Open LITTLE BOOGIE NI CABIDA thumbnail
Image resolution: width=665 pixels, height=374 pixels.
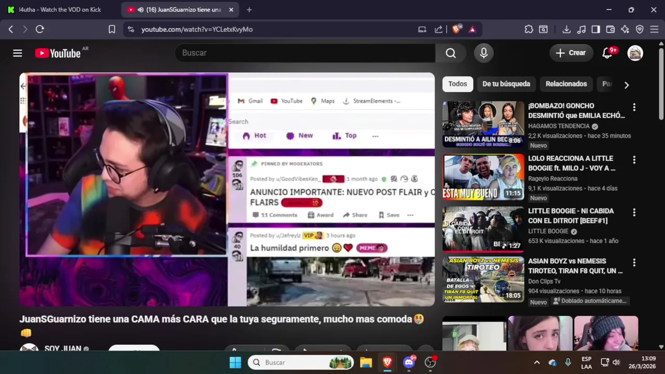[x=483, y=229]
